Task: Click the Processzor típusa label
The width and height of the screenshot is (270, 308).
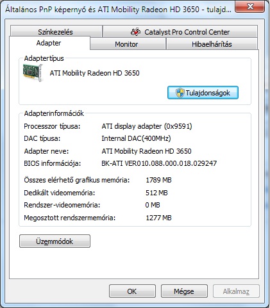Action: 52,126
